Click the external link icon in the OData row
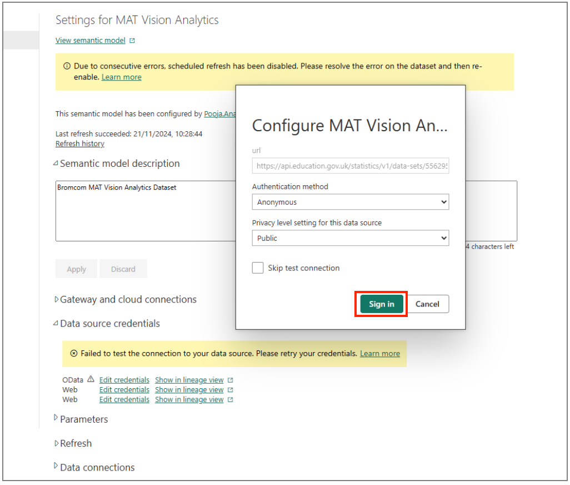The width and height of the screenshot is (570, 485). pos(230,380)
